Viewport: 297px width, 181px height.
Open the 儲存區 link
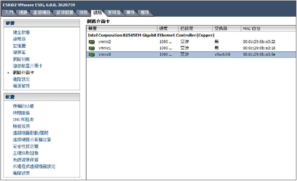click(x=19, y=52)
